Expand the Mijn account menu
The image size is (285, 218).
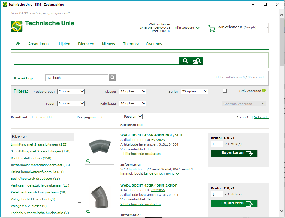(187, 28)
